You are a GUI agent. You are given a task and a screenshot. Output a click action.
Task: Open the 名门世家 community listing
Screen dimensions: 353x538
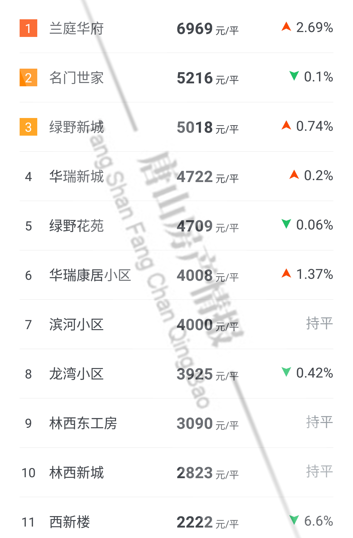tap(76, 78)
